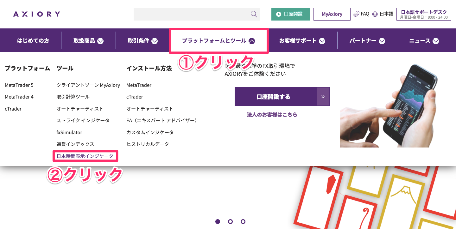
Task: Click the 日本語サポートデスク button
Action: tap(424, 14)
